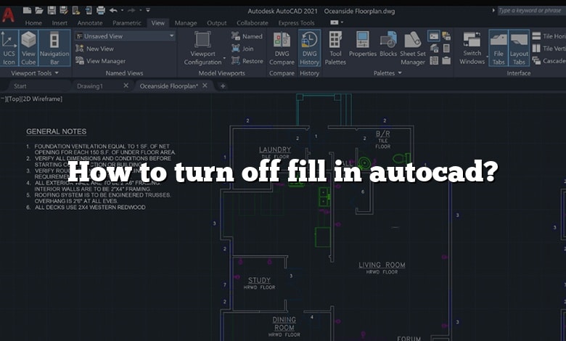Switch to the Home ribbon tab
The width and height of the screenshot is (566, 341).
click(x=33, y=22)
